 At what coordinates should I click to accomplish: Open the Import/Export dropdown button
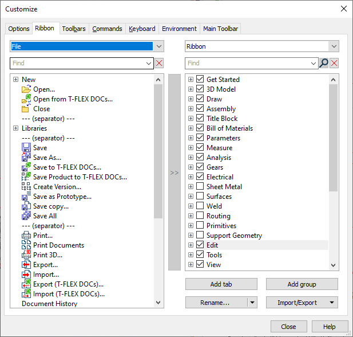(302, 303)
